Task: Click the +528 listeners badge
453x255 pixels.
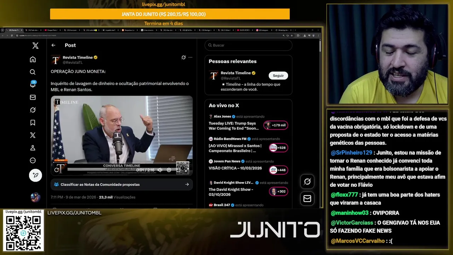Action: click(x=279, y=148)
